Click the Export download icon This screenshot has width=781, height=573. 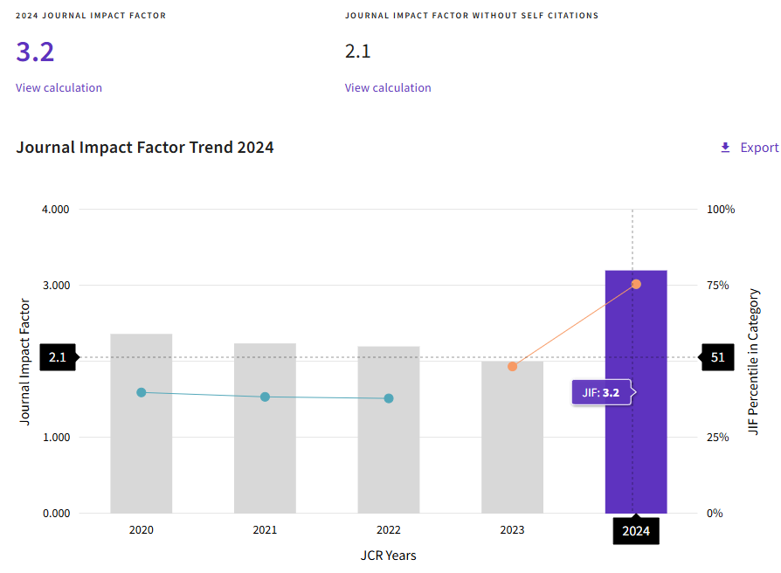point(725,148)
